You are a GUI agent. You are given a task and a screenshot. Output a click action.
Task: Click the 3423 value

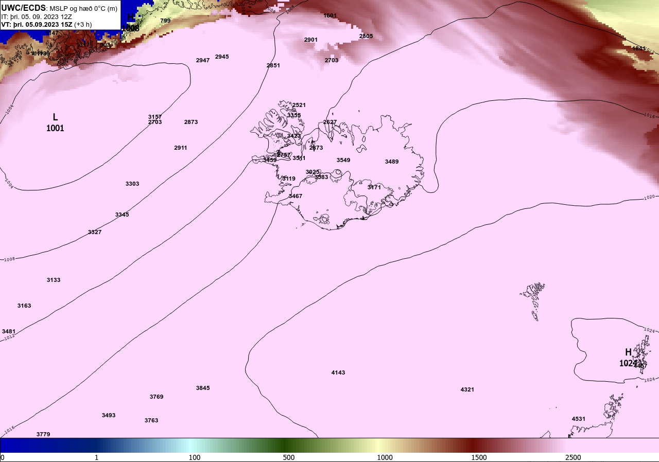pos(294,136)
